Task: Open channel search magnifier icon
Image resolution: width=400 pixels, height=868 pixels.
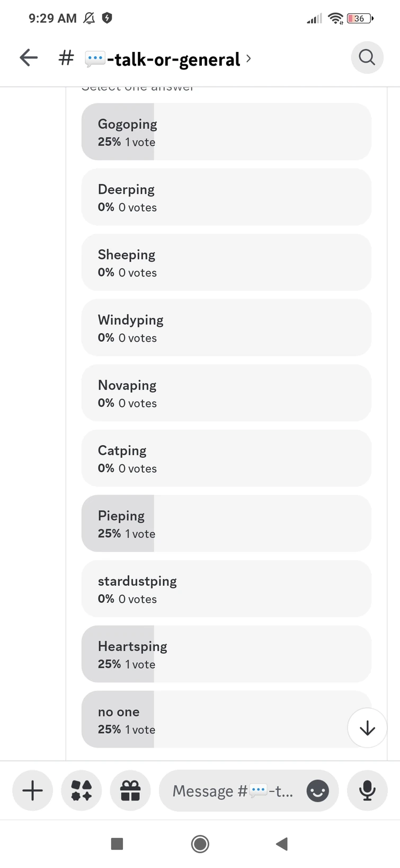Action: click(367, 57)
